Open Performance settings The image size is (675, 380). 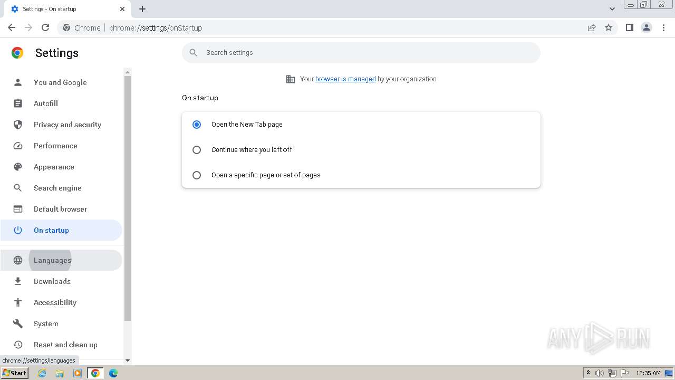[61, 146]
